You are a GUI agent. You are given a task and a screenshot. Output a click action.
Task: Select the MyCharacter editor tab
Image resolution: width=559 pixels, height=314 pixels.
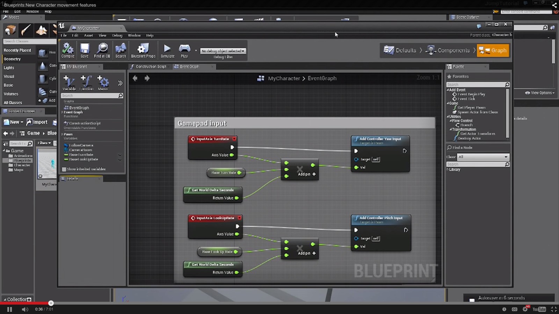point(97,28)
